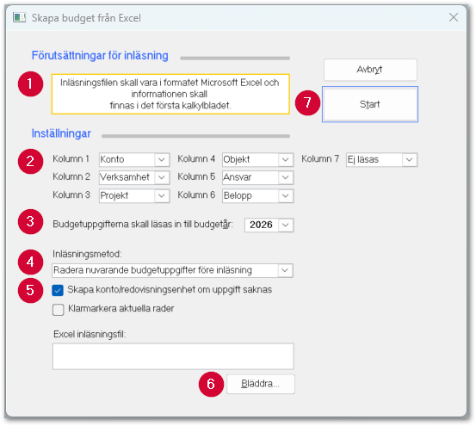Click the Excel app icon in title bar
This screenshot has height=426, width=476.
(20, 17)
